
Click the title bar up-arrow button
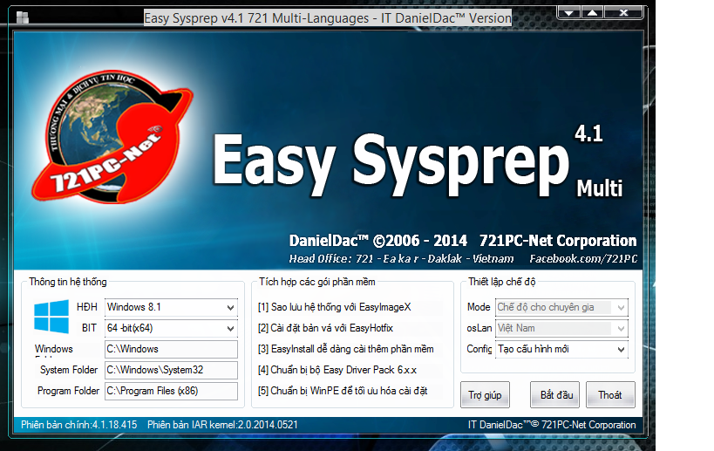[x=592, y=13]
